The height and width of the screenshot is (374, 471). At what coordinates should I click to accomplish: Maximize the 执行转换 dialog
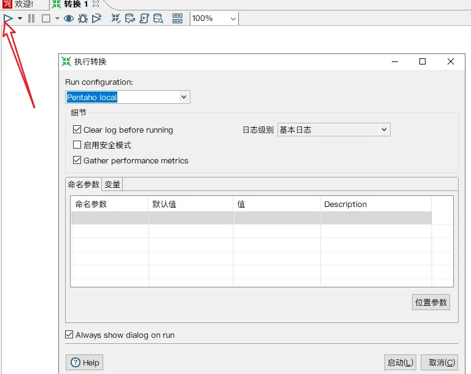[422, 61]
